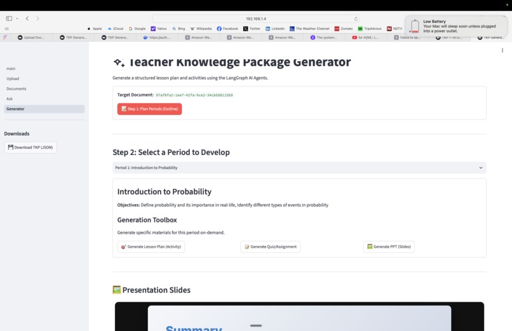The height and width of the screenshot is (331, 512).
Task: Open the Yahoo bookmark
Action: tap(159, 29)
